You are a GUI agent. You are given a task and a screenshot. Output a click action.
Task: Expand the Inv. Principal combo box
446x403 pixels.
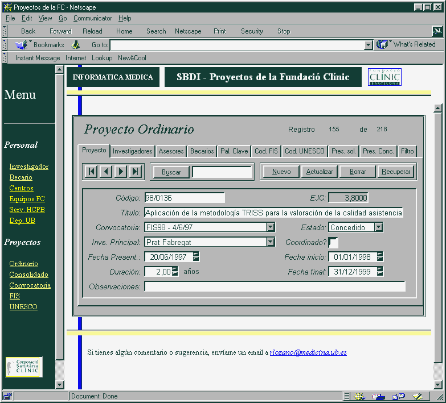271,242
